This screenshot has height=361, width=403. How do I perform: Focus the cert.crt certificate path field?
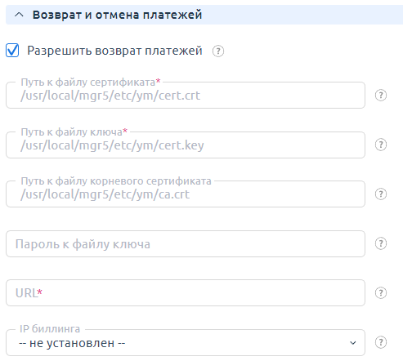[186, 96]
